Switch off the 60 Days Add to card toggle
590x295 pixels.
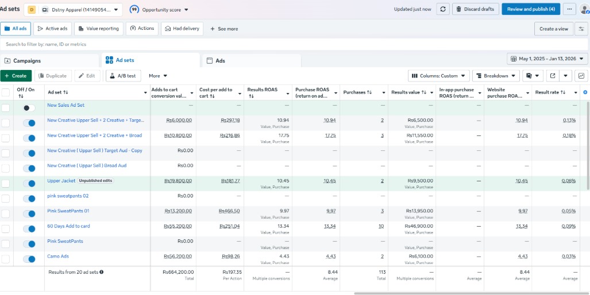tap(29, 229)
